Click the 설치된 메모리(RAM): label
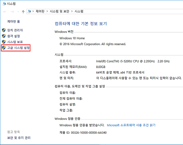183x145 pixels. [73, 67]
